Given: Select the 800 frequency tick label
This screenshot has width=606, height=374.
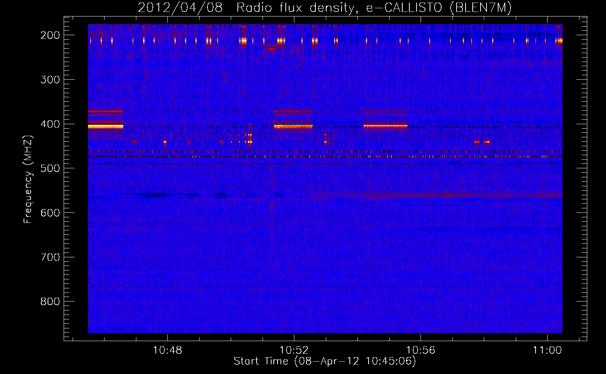Looking at the screenshot, I should tap(50, 301).
